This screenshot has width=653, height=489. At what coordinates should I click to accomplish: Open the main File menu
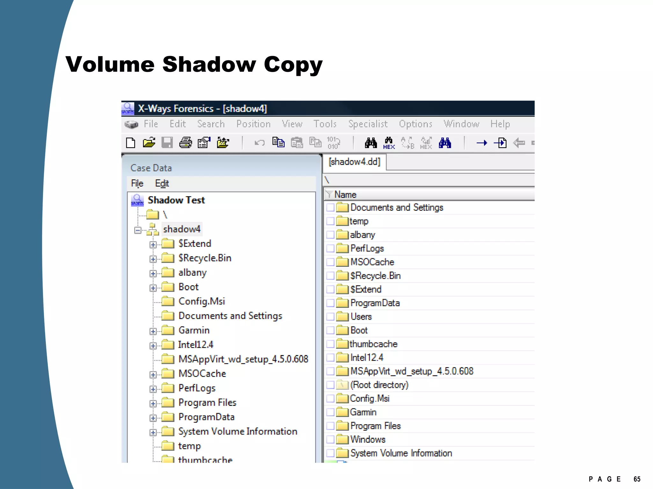[x=151, y=124]
